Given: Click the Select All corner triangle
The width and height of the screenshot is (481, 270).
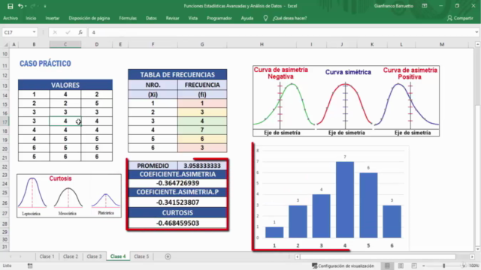Looking at the screenshot, I should (x=6, y=44).
